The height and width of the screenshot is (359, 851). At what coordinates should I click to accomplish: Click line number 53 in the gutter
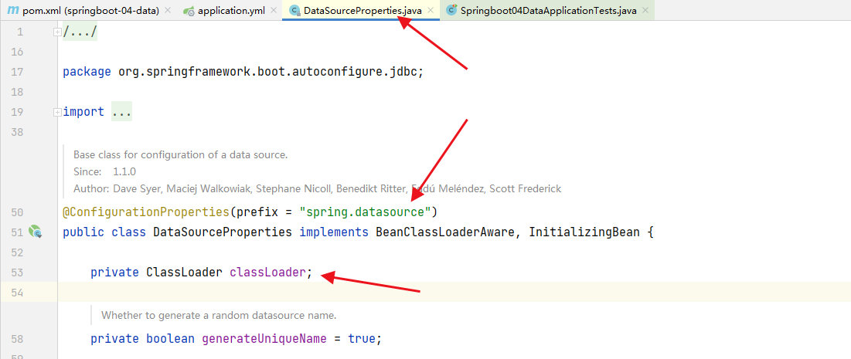point(17,273)
